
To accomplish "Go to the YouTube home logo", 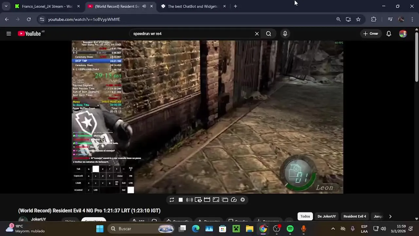I will (29, 33).
